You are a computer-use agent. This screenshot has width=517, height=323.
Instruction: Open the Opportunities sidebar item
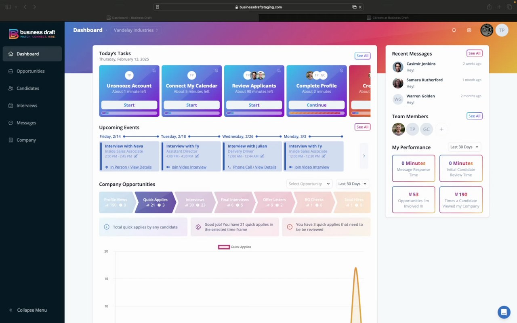pyautogui.click(x=32, y=71)
